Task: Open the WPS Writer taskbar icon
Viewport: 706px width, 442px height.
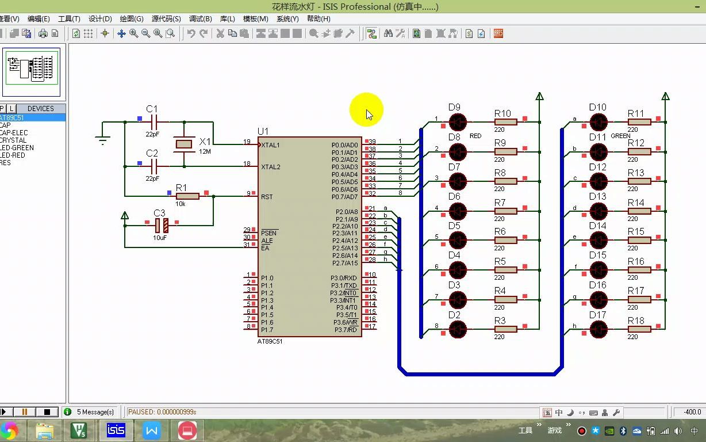Action: click(152, 430)
